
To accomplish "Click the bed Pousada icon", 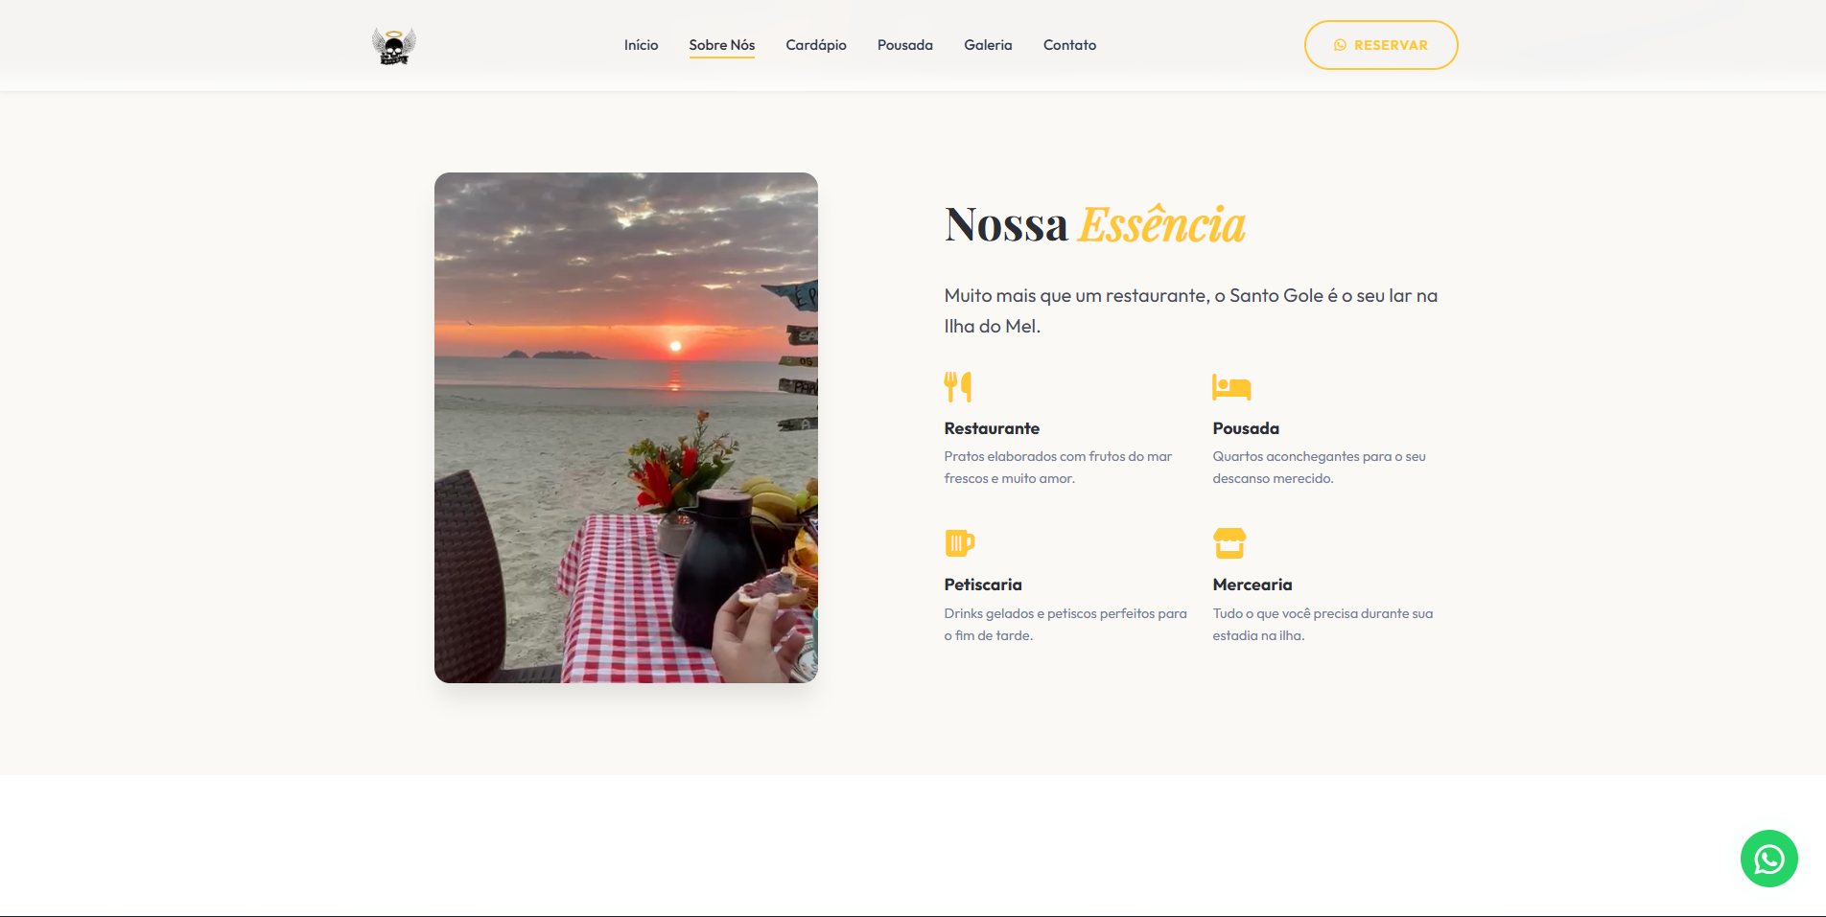I will [x=1231, y=387].
